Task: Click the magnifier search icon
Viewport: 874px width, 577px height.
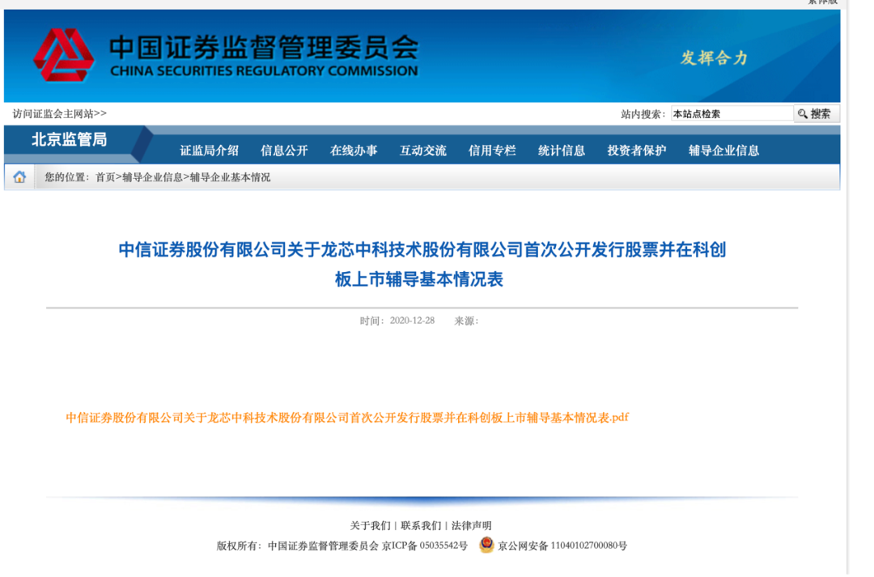Action: click(803, 112)
